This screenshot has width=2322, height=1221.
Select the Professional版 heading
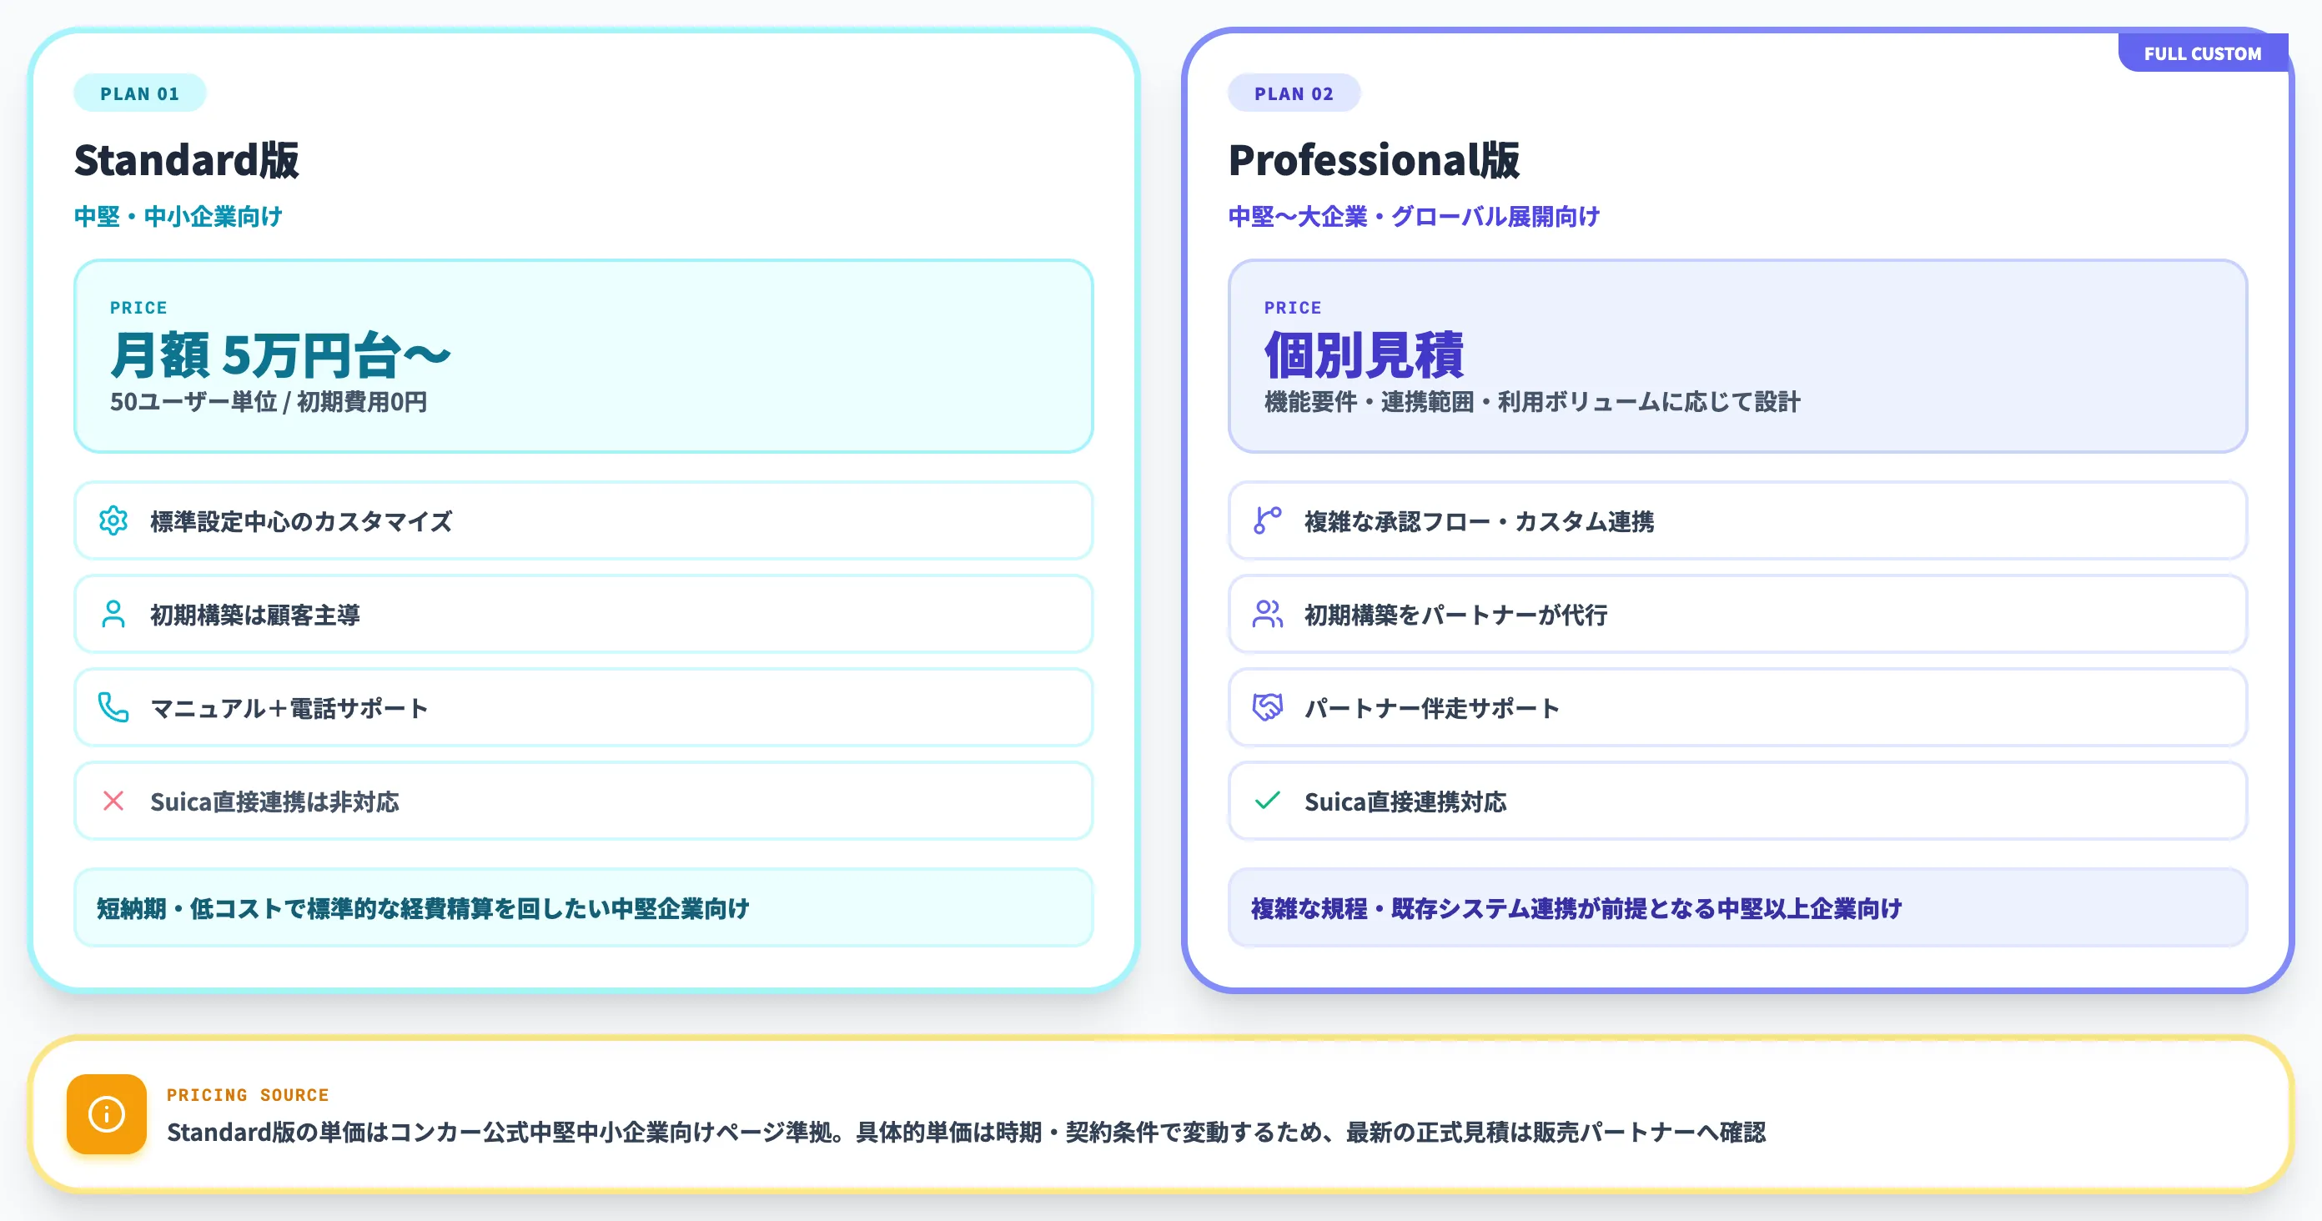pyautogui.click(x=1374, y=160)
